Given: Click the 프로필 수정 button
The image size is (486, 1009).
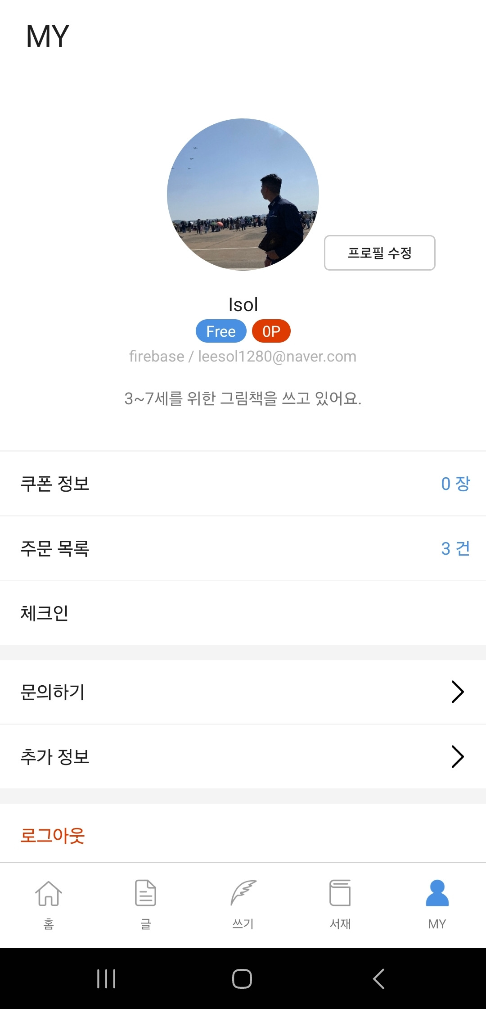Looking at the screenshot, I should click(x=380, y=253).
